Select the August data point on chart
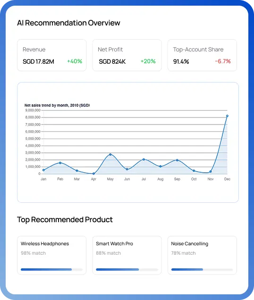The width and height of the screenshot is (254, 300). point(161,167)
